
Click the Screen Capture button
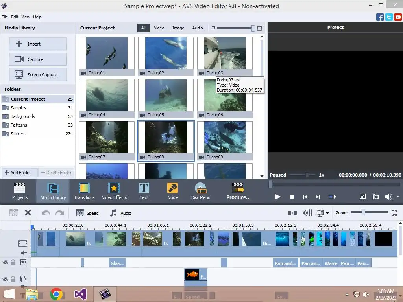point(38,75)
